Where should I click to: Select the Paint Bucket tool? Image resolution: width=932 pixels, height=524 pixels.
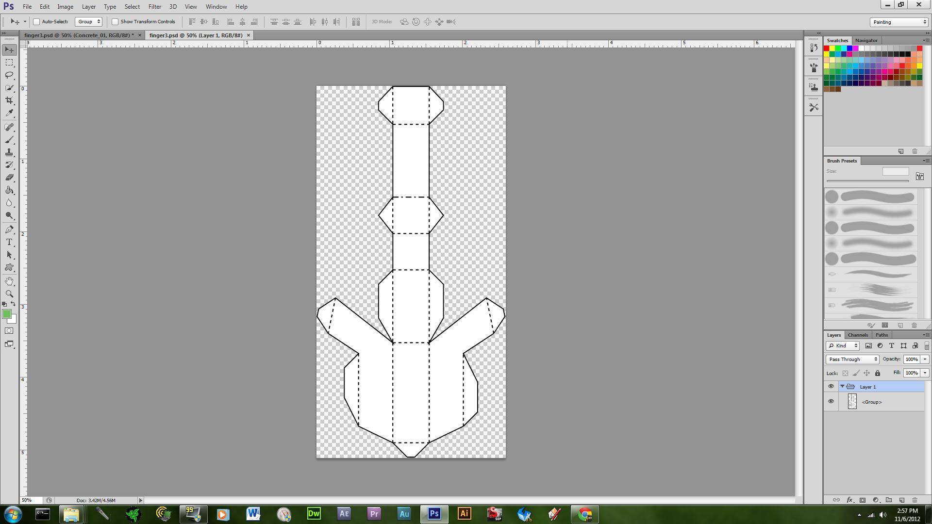[9, 190]
